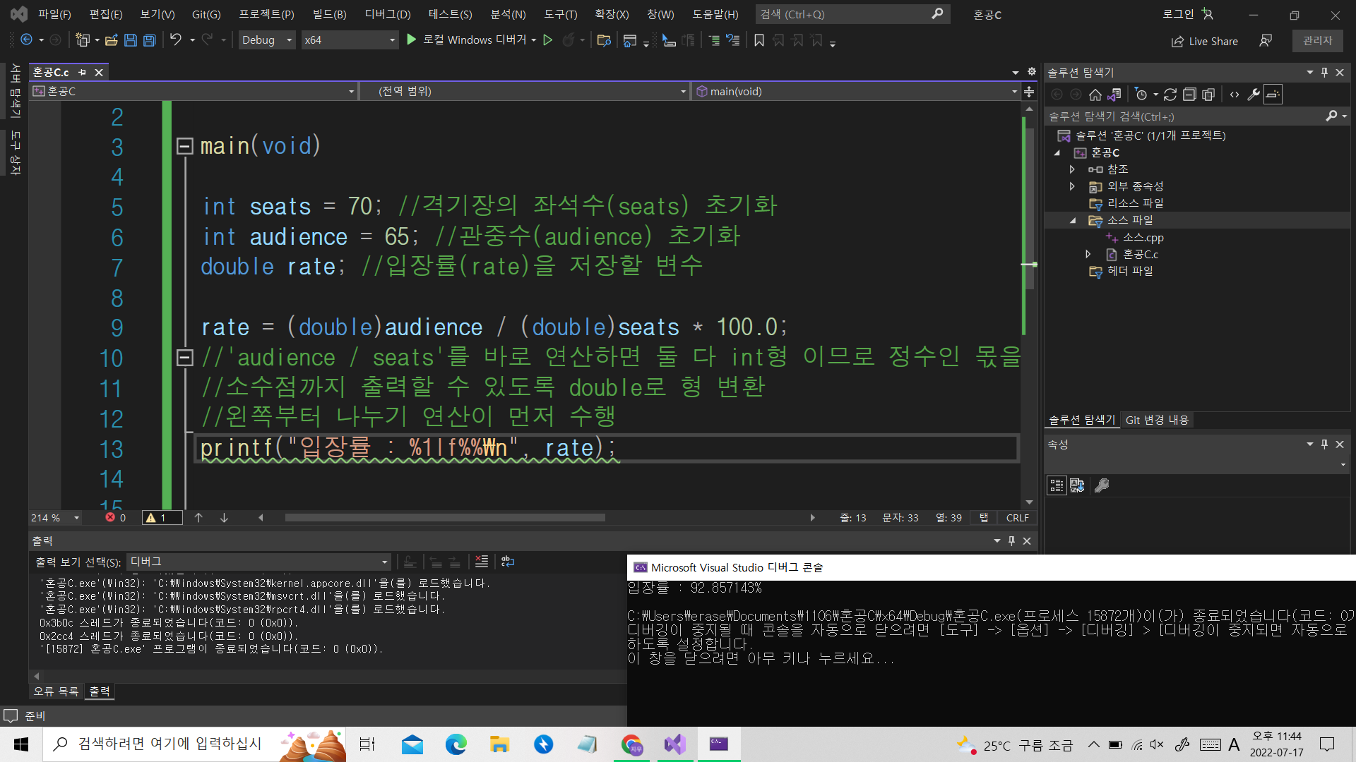
Task: Click Solution Explorer home icon
Action: 1095,95
